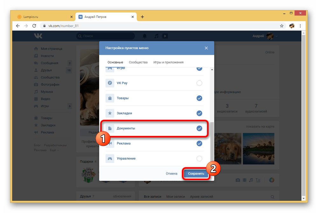Open notifications bell icon
Screen dimensions: 318x213
click(x=145, y=36)
